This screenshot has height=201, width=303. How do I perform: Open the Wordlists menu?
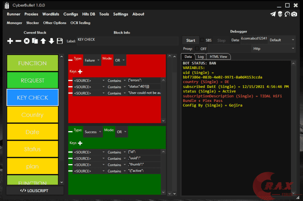[x=51, y=14]
